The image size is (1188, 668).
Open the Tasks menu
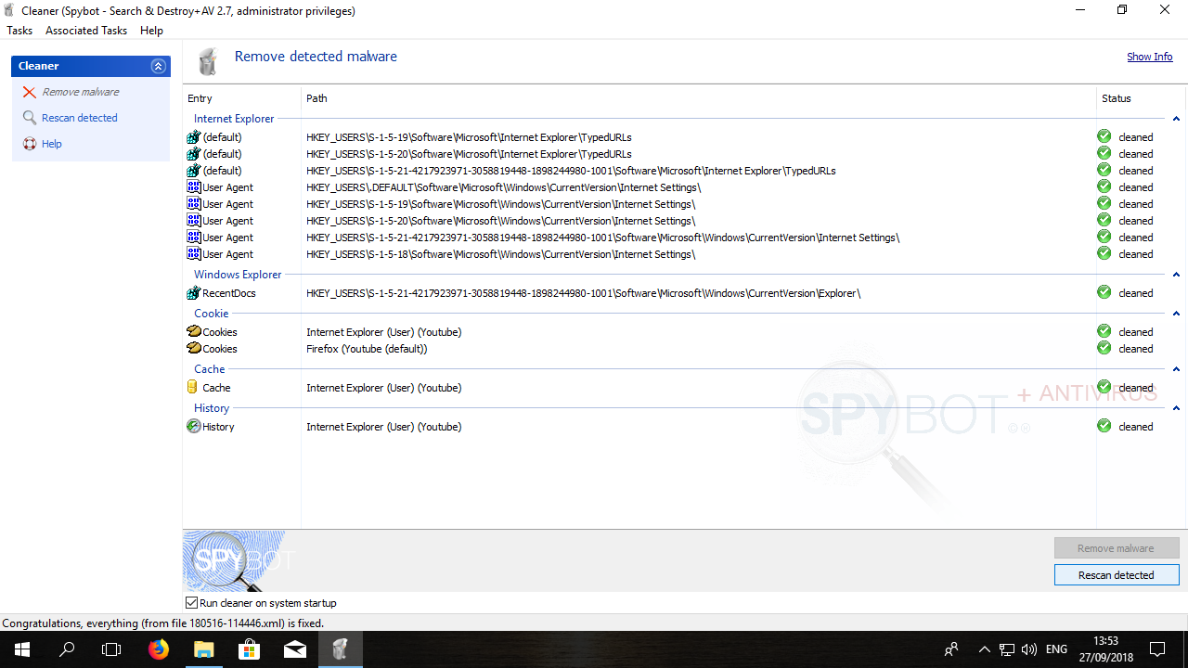19,31
